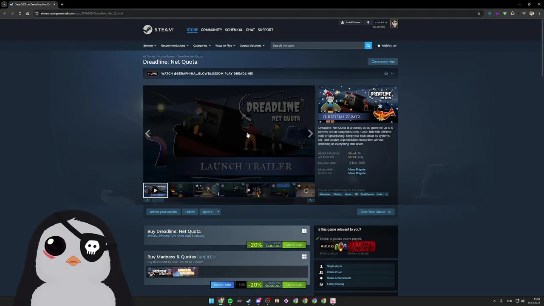
Task: Go to browser home via the house icon
Action: click(x=28, y=13)
